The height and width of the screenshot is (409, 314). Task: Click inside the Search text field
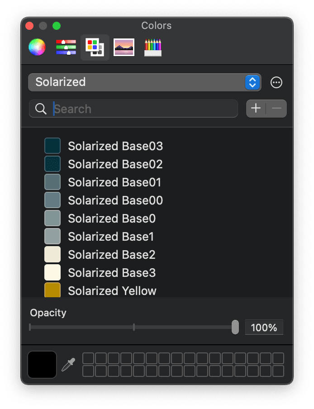tap(136, 109)
